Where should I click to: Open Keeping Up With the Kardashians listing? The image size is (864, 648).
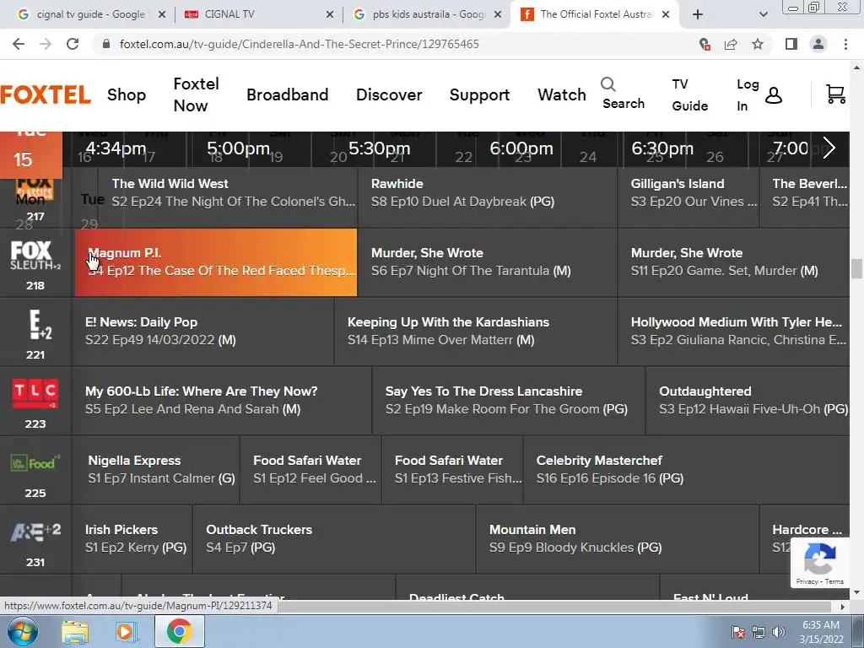coord(476,331)
